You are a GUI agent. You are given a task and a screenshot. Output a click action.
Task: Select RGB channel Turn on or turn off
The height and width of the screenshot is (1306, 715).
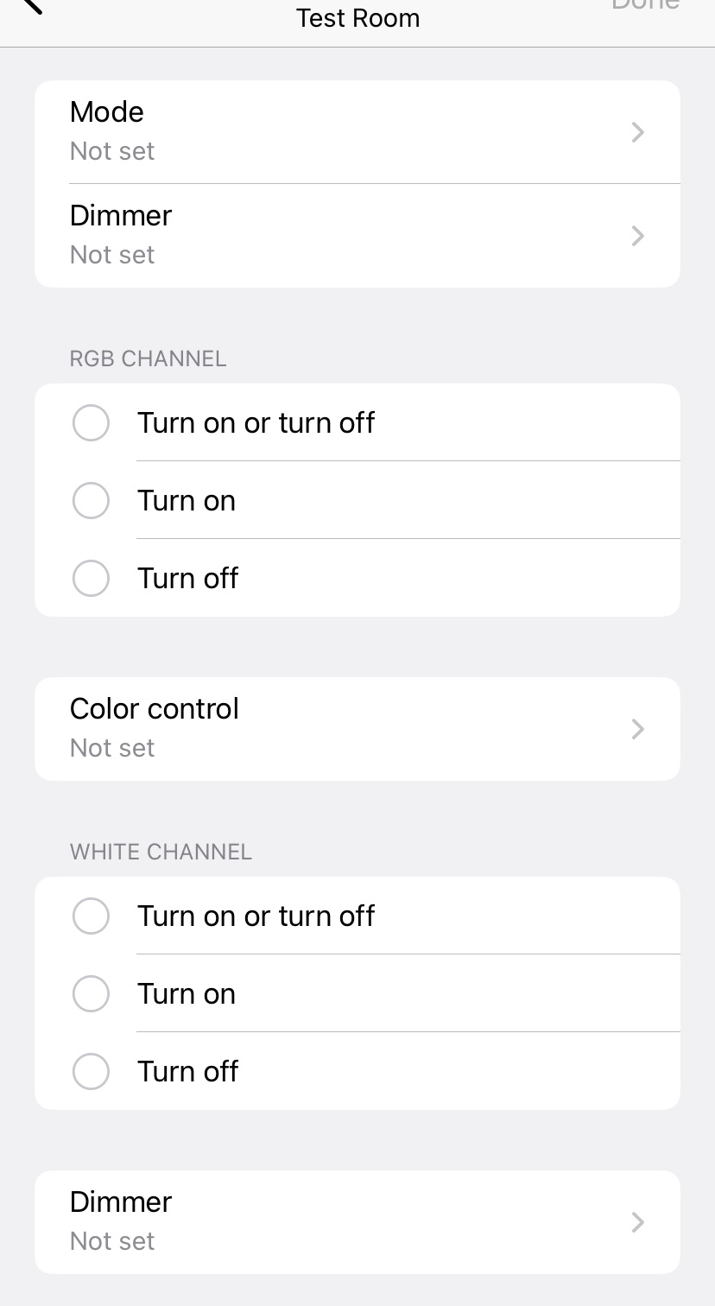tap(91, 423)
